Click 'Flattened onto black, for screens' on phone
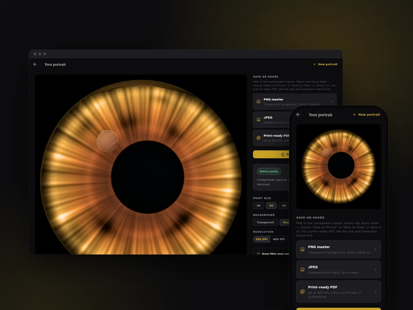This screenshot has height=310, width=413. tap(333, 273)
